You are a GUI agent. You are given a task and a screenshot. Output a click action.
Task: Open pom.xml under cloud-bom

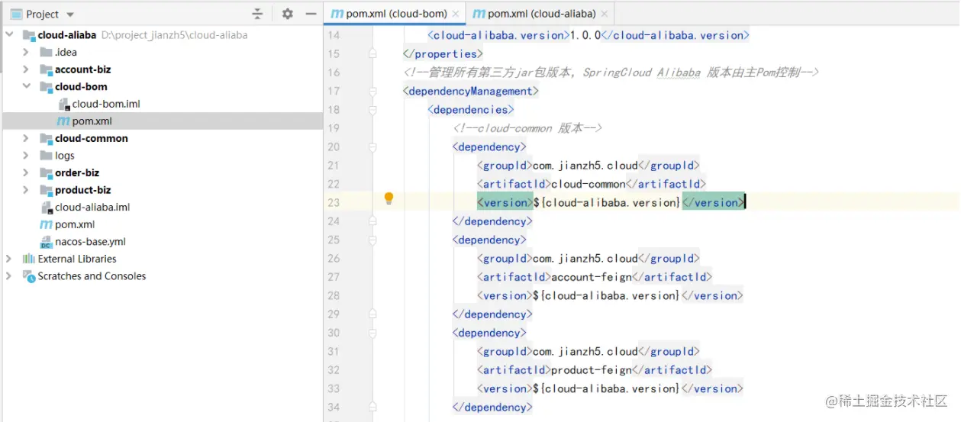92,121
